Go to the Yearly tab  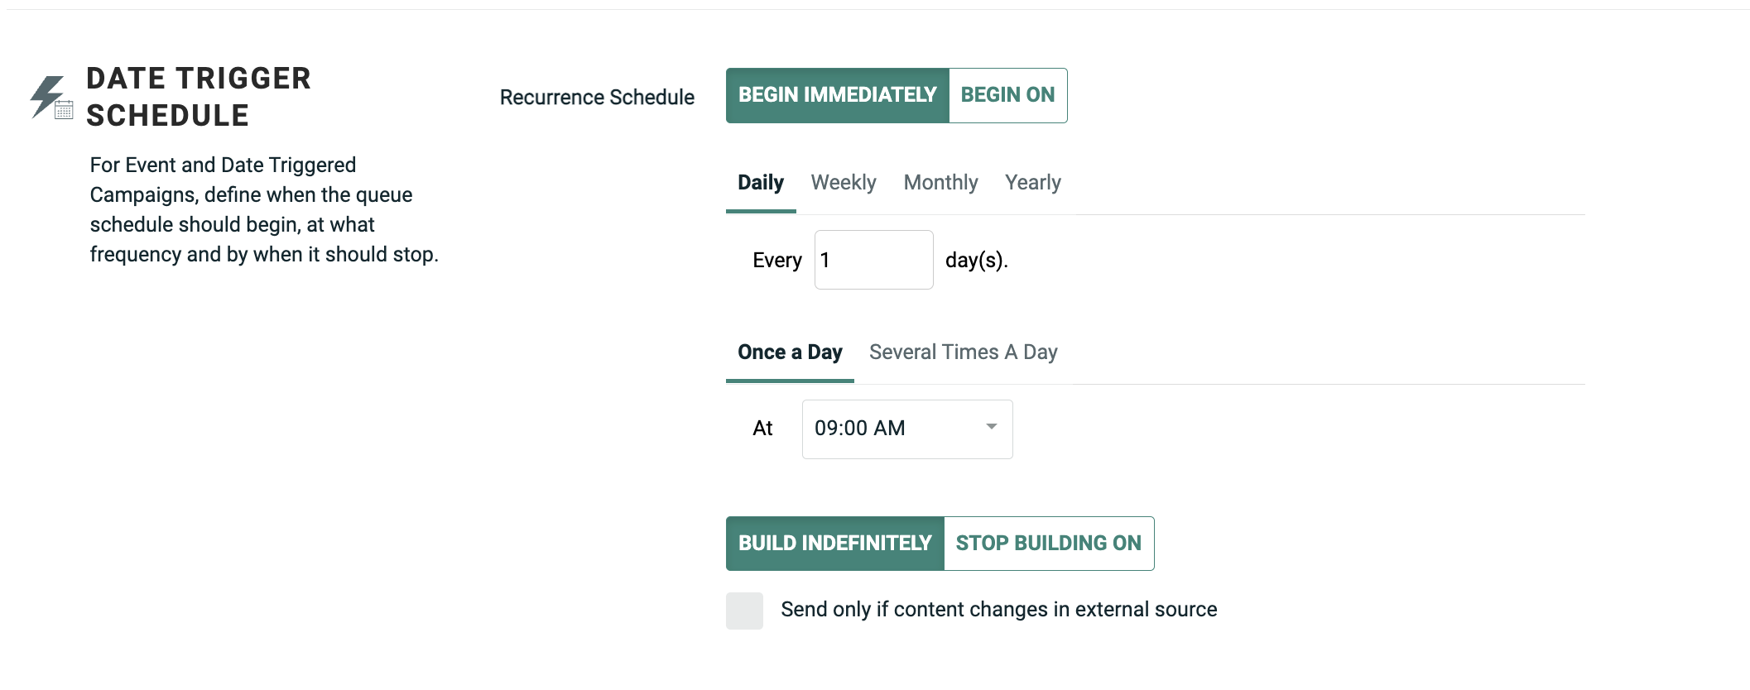(x=1032, y=183)
